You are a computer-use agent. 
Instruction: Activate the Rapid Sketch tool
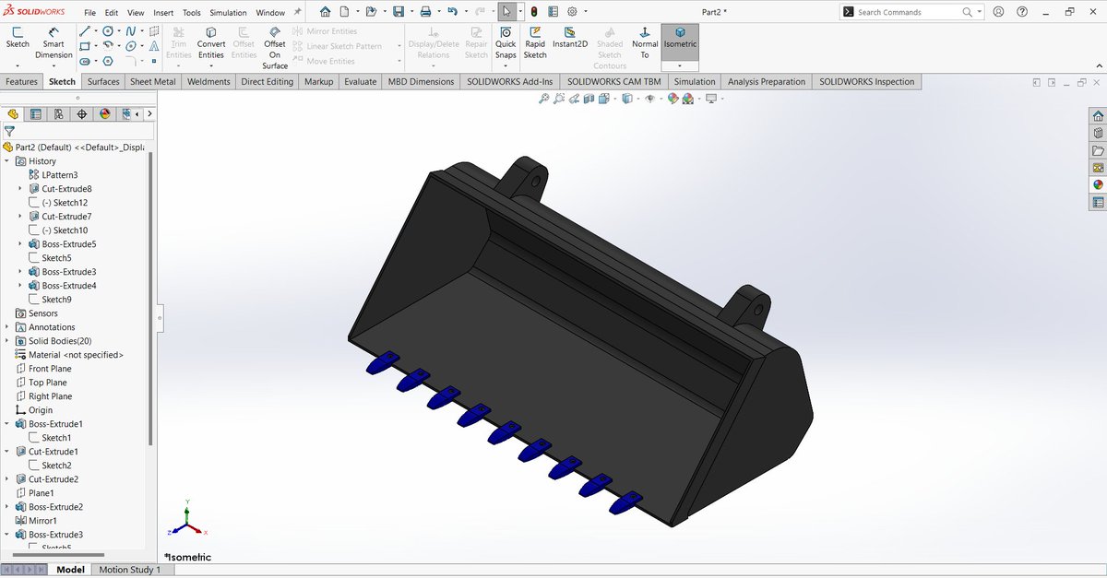(x=535, y=43)
